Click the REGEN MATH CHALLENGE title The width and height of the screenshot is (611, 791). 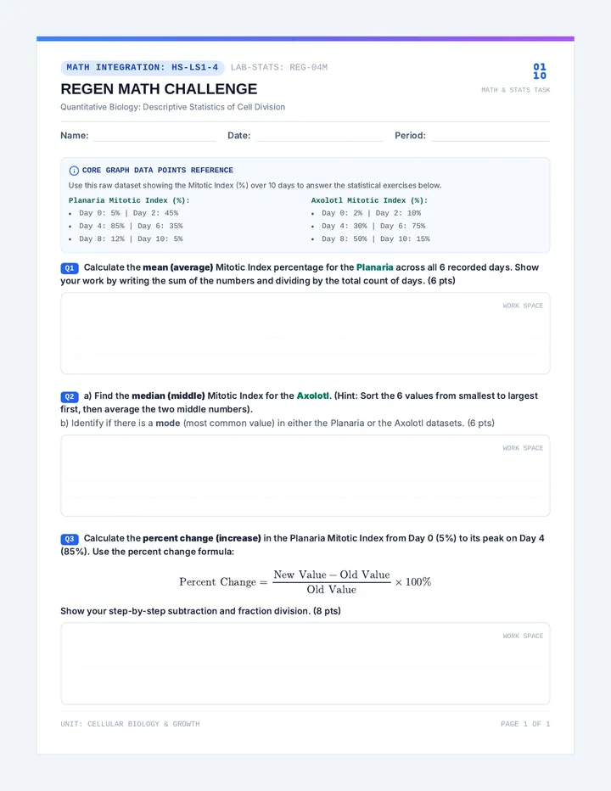point(159,89)
